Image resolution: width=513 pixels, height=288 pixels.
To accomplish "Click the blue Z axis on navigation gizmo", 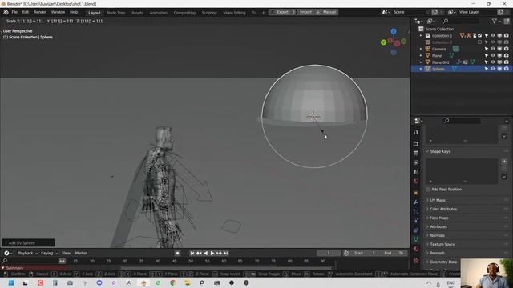I will point(394,31).
